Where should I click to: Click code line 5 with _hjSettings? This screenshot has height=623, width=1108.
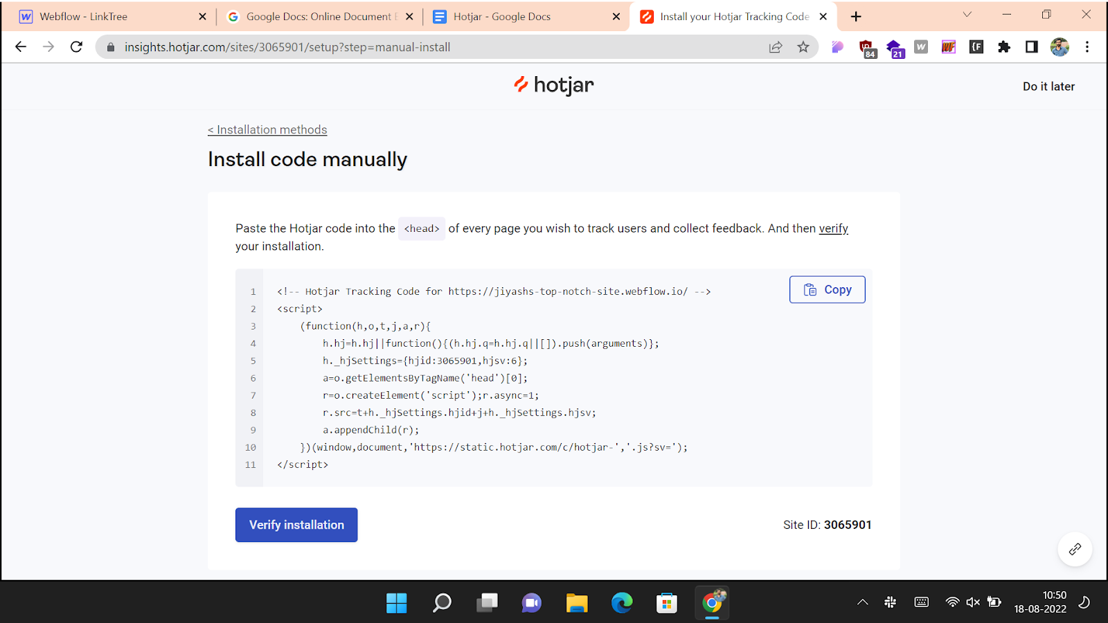pos(425,361)
